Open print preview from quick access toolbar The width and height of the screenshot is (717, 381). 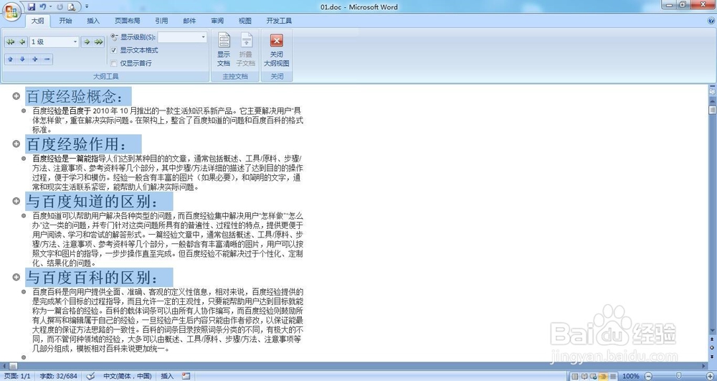tap(71, 7)
